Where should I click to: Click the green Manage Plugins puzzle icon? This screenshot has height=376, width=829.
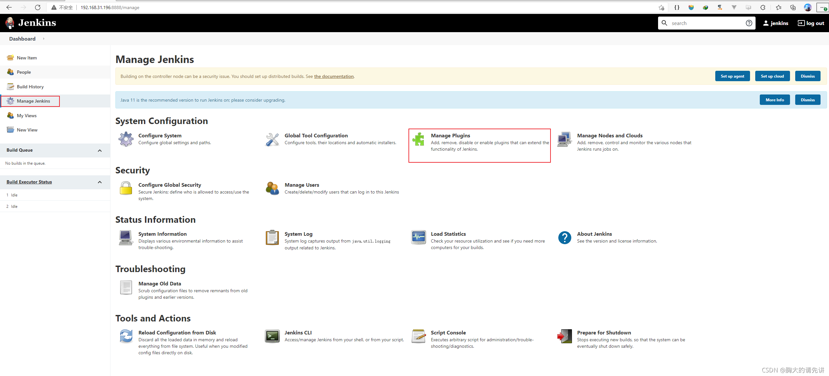pyautogui.click(x=418, y=139)
